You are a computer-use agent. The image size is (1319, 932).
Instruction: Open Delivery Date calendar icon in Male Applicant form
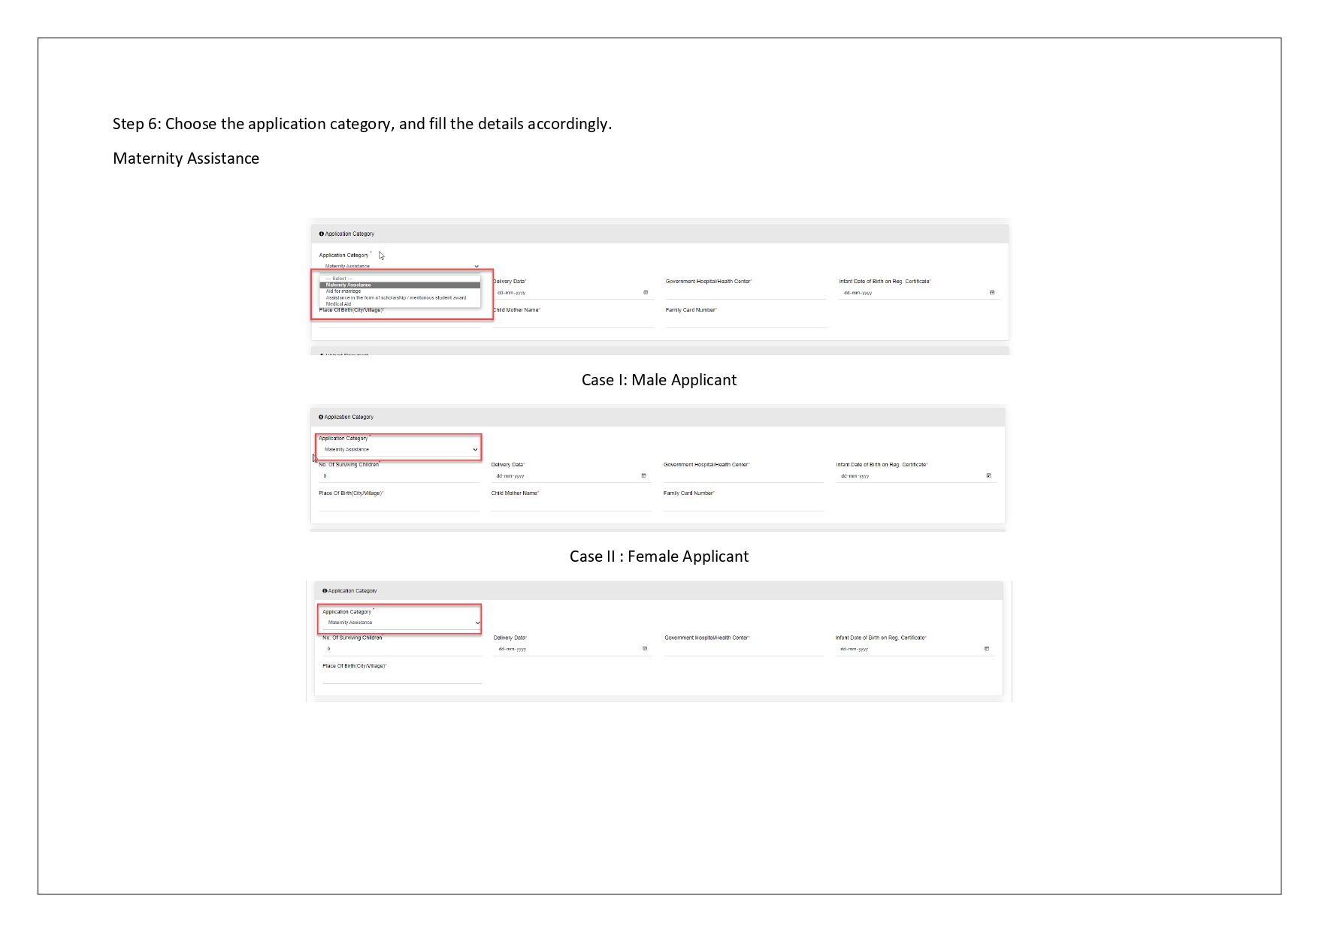[643, 475]
